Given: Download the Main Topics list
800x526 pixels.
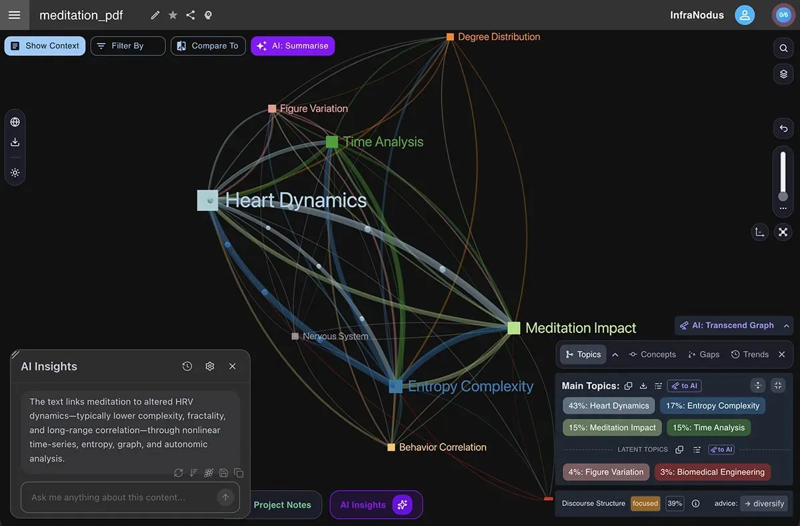Looking at the screenshot, I should click(643, 386).
